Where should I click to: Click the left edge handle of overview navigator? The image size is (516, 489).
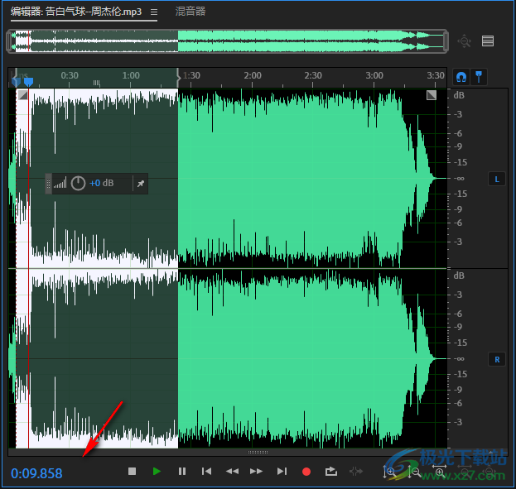pos(9,41)
